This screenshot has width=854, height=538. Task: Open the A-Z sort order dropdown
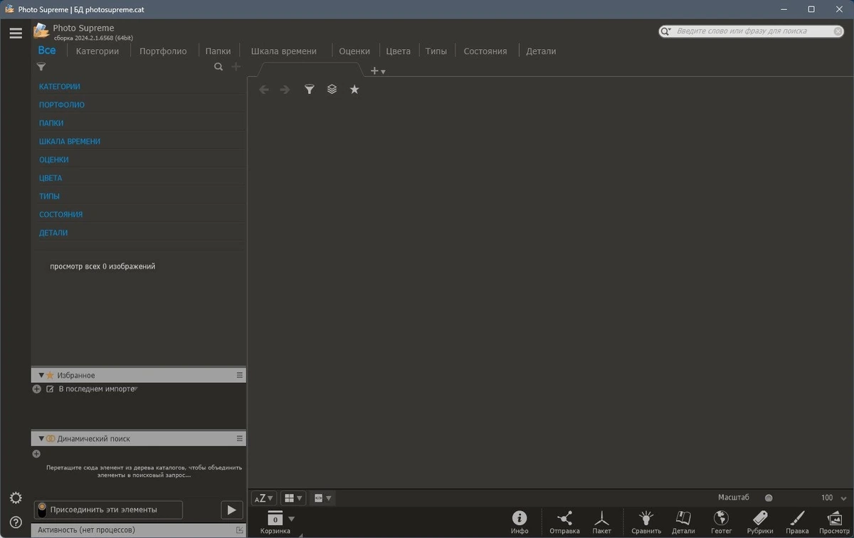pyautogui.click(x=263, y=498)
